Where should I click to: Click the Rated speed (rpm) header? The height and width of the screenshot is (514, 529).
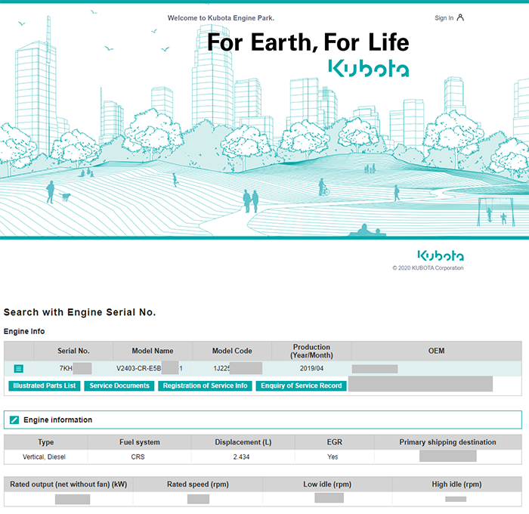198,485
